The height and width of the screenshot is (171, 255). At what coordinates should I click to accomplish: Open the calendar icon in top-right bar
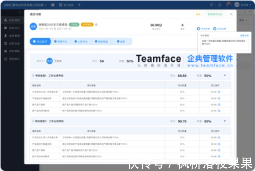tap(211, 5)
